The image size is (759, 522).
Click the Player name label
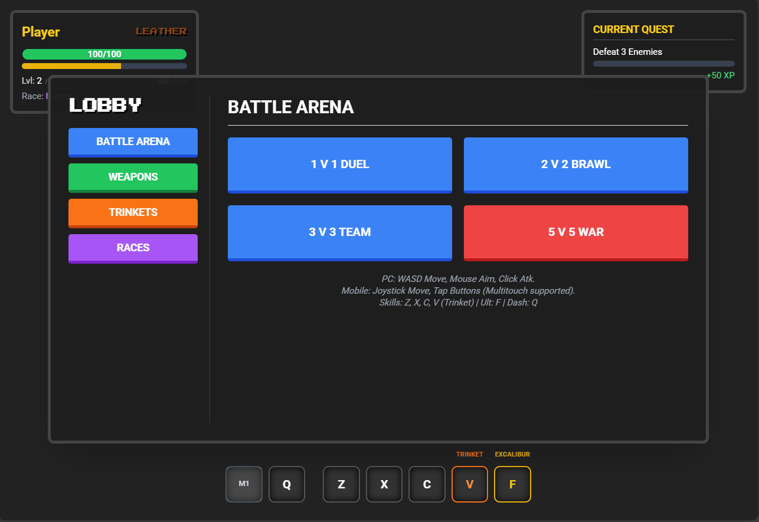[41, 32]
